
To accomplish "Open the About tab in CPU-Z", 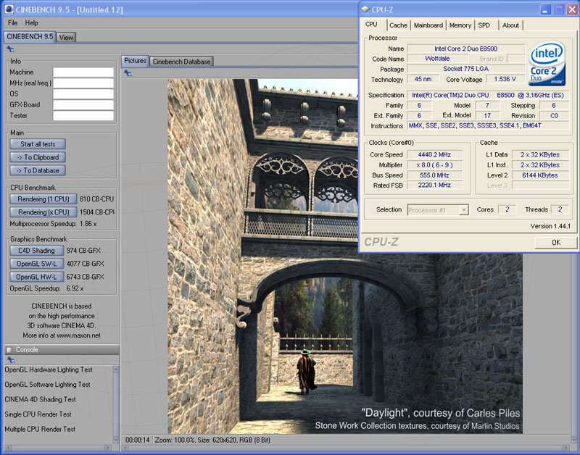I will pos(510,25).
